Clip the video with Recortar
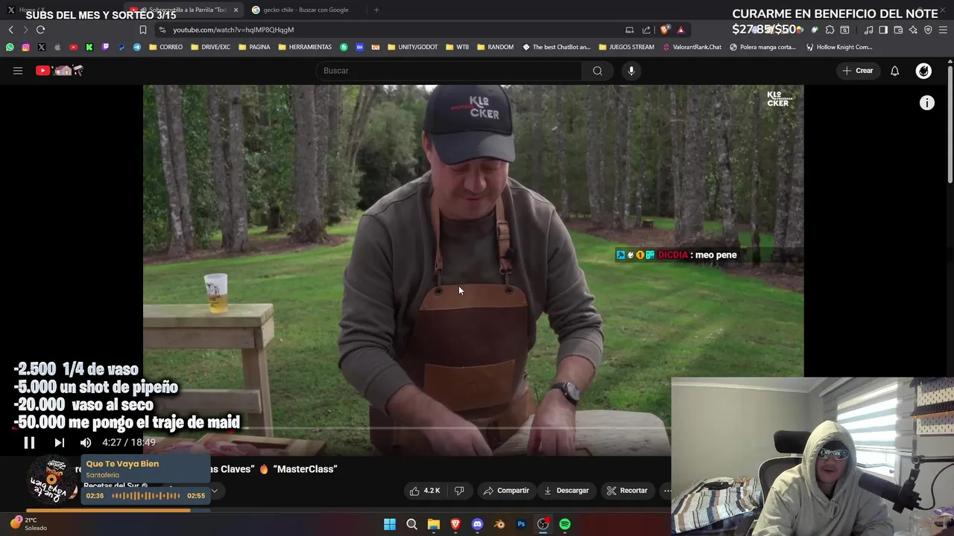 coord(627,491)
